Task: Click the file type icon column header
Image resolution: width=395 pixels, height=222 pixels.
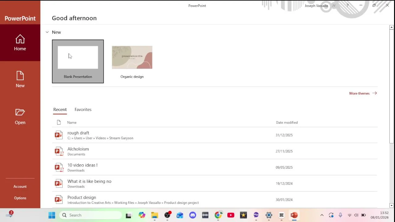Action: click(x=59, y=122)
